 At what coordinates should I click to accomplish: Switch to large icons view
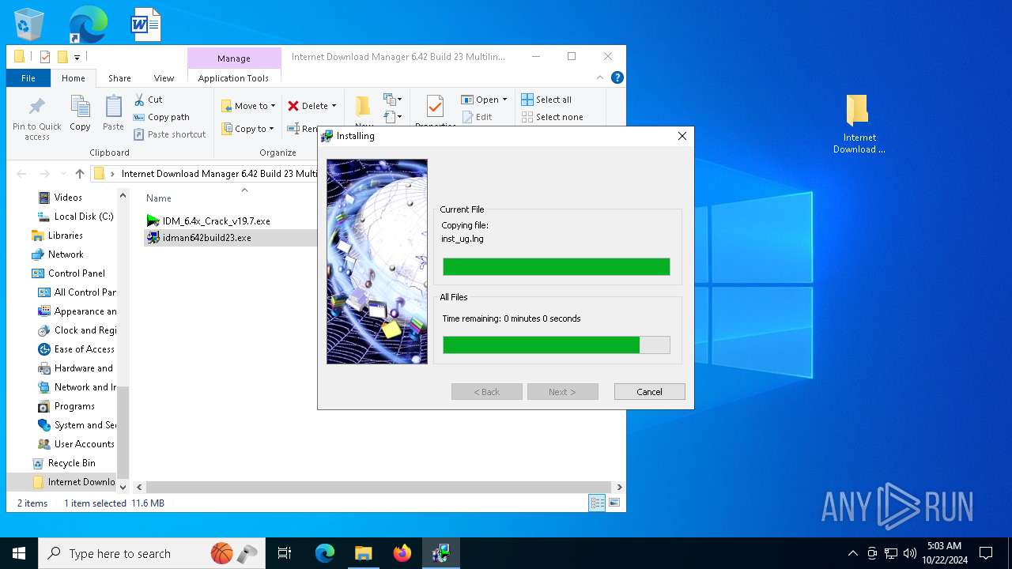click(x=614, y=503)
